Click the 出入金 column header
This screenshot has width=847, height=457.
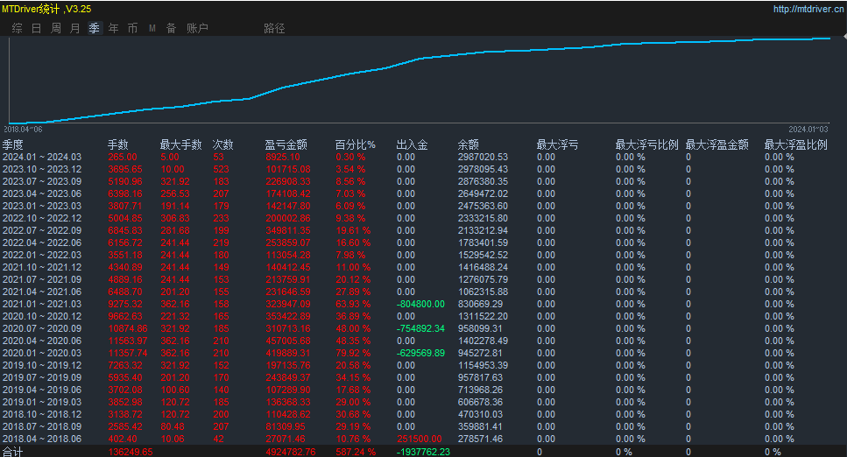coord(413,144)
